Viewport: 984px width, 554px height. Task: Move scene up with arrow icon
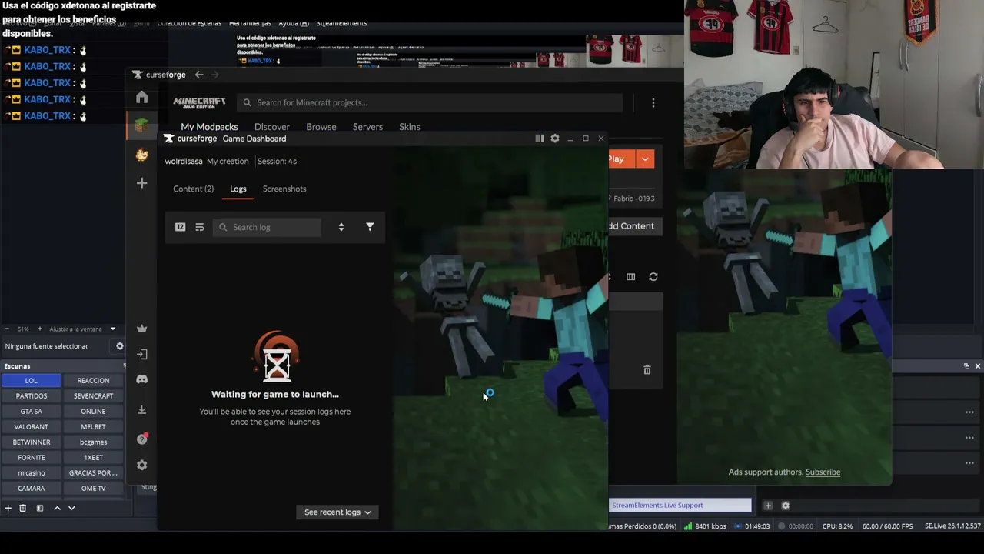coord(57,508)
